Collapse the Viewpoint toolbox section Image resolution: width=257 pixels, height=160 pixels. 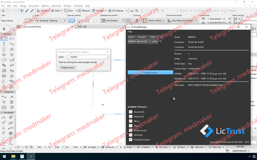coord(2,92)
